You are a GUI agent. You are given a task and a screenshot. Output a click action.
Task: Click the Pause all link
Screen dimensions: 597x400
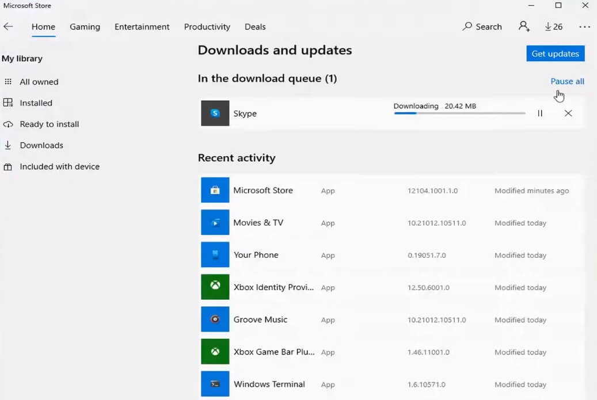[x=567, y=81]
